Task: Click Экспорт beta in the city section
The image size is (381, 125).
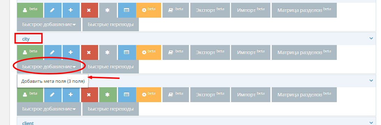Action: point(210,53)
